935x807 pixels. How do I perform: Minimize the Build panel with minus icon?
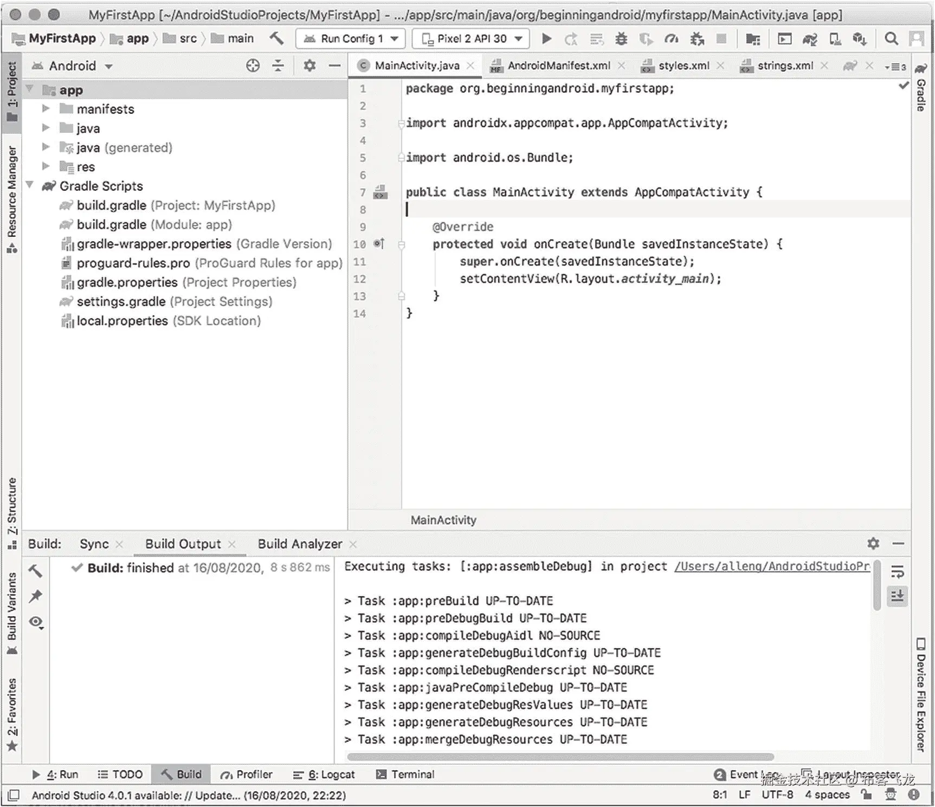[x=898, y=543]
